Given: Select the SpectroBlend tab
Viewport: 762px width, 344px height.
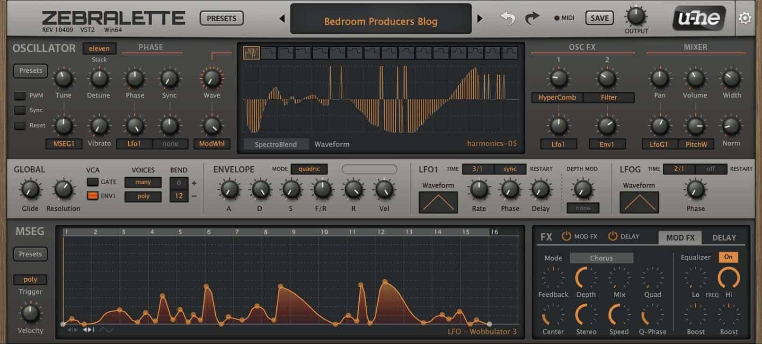Looking at the screenshot, I should [x=276, y=144].
